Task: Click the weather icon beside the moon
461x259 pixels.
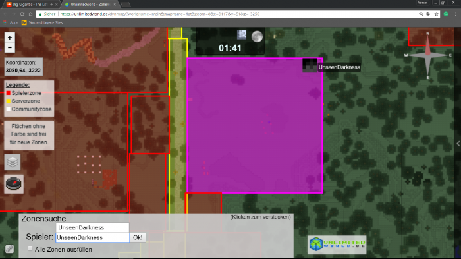Action: (242, 35)
